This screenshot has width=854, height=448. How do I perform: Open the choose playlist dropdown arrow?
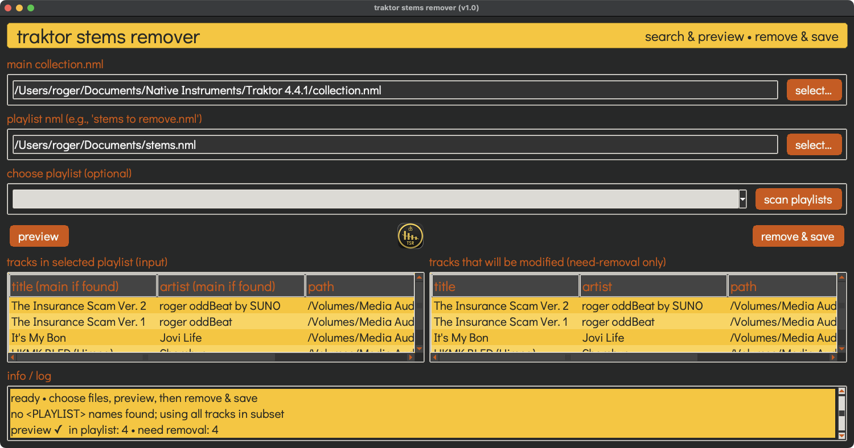[742, 200]
